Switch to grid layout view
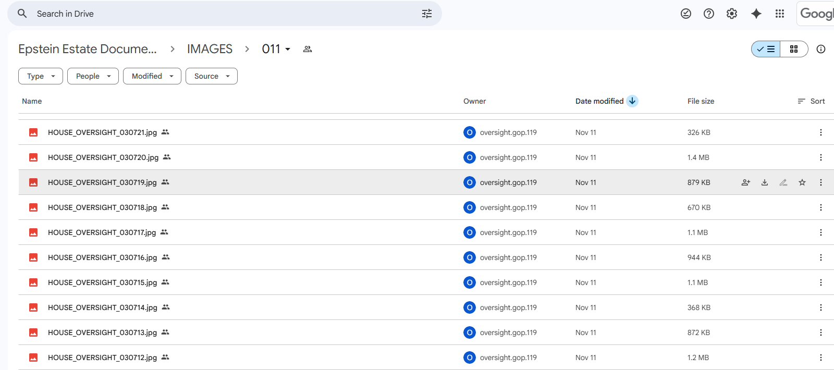The image size is (834, 370). pos(794,49)
